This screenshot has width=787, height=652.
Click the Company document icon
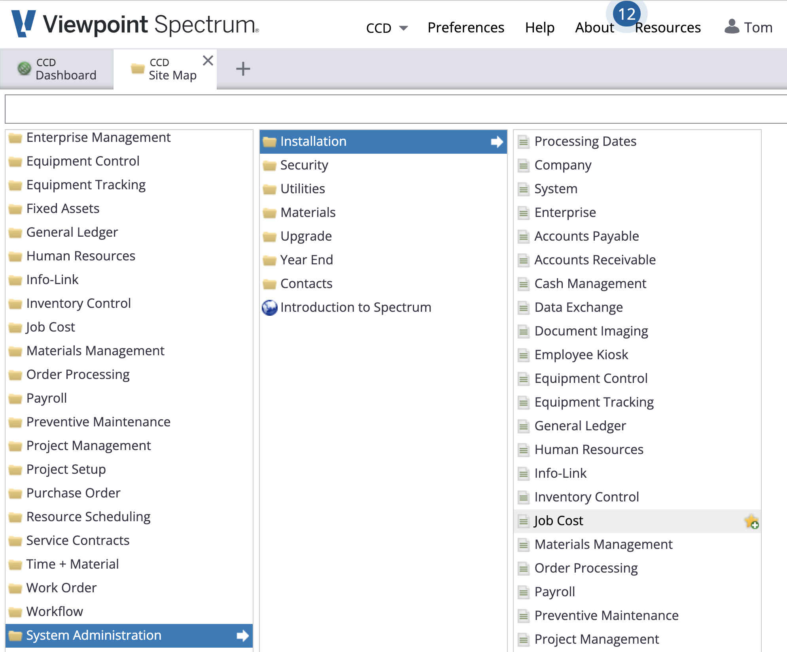point(524,166)
